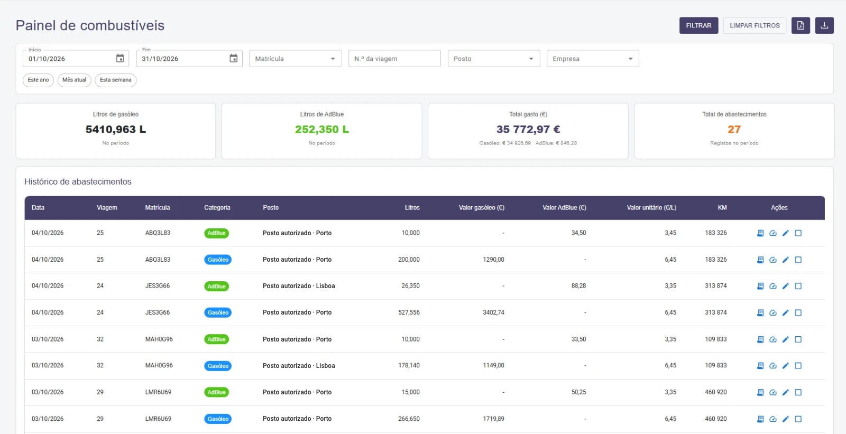Expand the Posto dropdown filter
Viewport: 846px width, 434px height.
point(494,59)
